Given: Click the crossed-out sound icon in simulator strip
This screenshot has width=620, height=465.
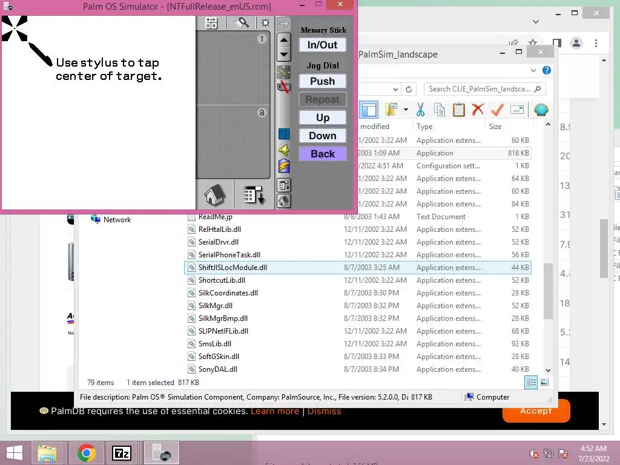Looking at the screenshot, I should tap(283, 86).
